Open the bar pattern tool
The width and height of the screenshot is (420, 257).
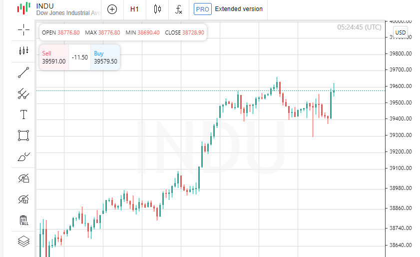[23, 50]
